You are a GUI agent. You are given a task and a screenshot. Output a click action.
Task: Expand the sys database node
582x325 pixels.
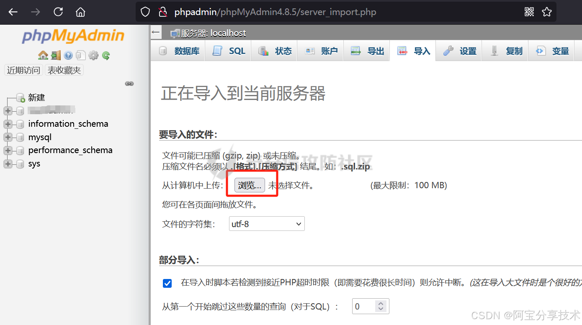8,164
